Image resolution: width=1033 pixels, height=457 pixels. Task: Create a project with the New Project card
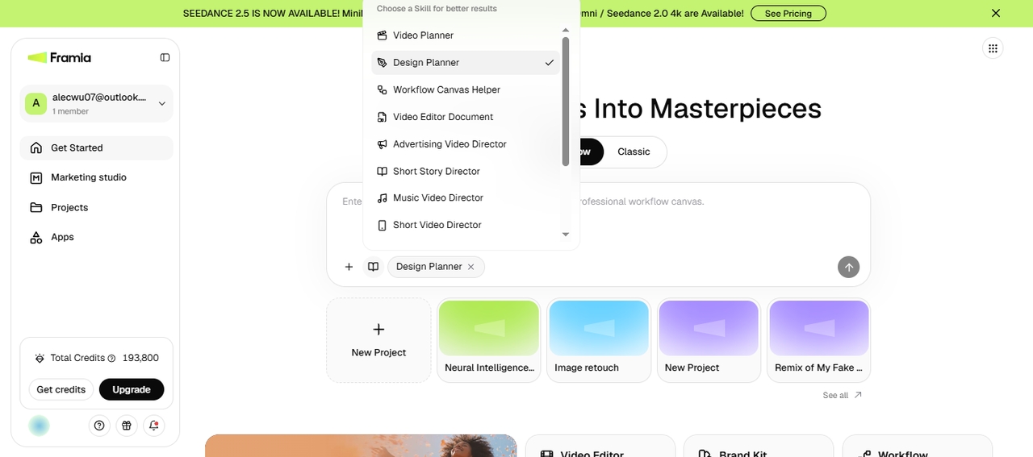[378, 340]
